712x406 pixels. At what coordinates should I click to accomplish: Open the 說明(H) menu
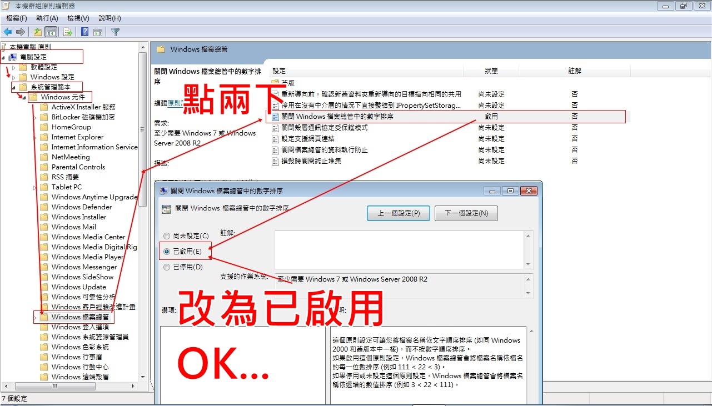pos(109,18)
